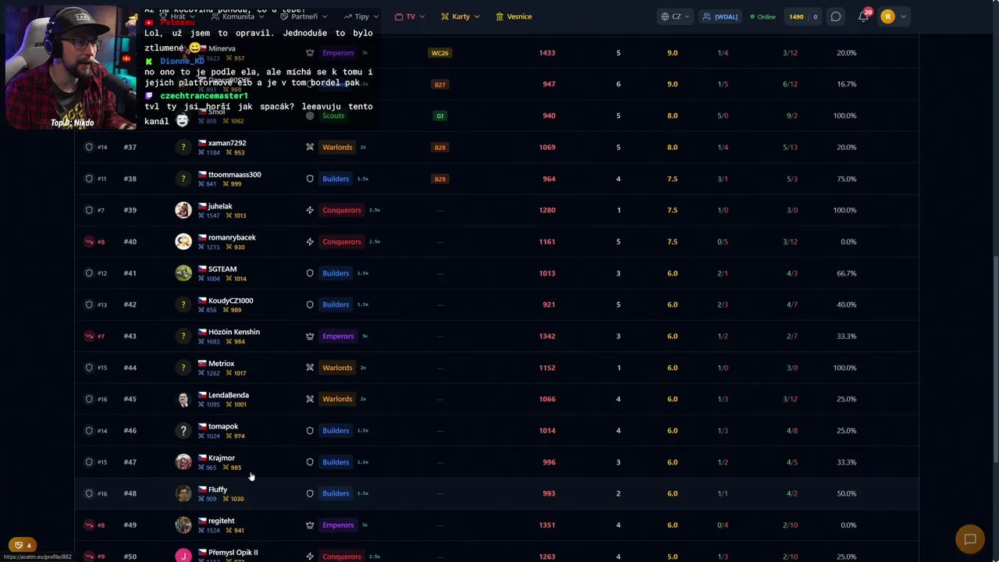This screenshot has height=562, width=999.
Task: Expand the Tipy menu dropdown
Action: 361,16
